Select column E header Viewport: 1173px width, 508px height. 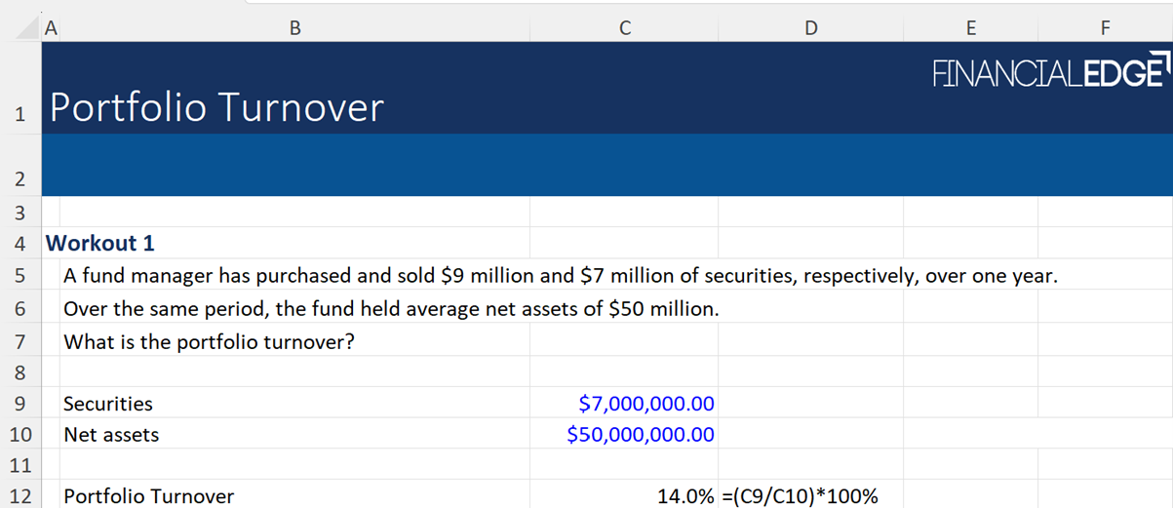[x=970, y=29]
